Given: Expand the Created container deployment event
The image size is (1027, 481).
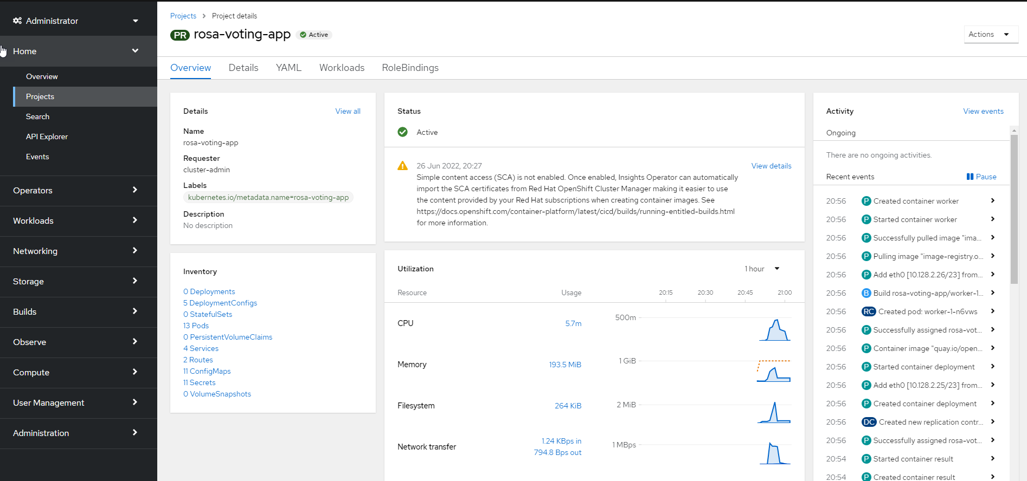Looking at the screenshot, I should [x=992, y=403].
